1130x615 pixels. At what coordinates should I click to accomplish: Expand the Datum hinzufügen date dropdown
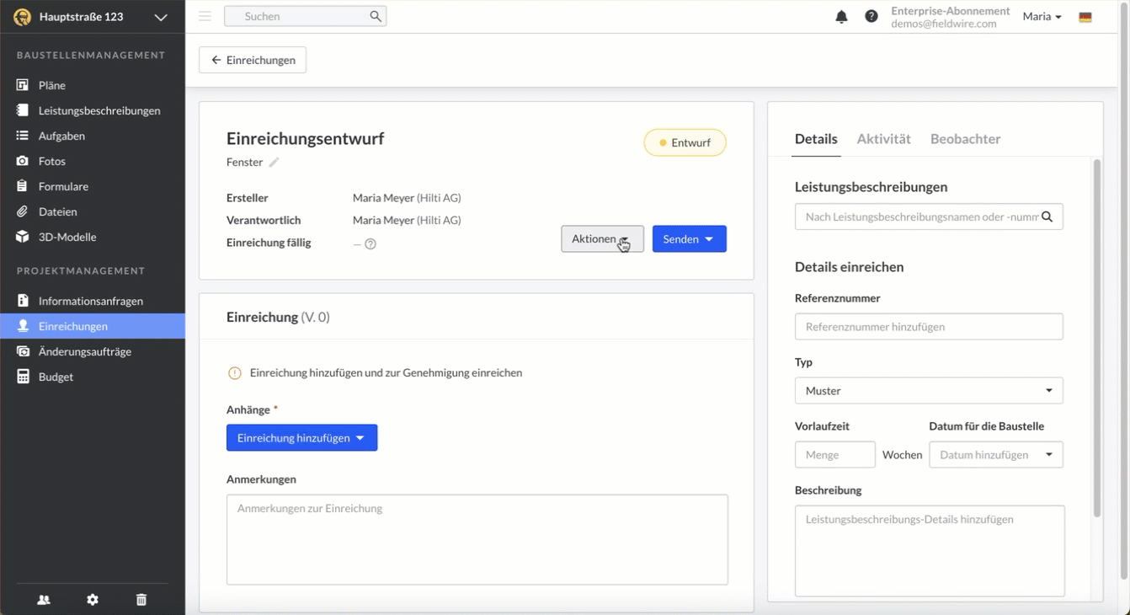(x=995, y=455)
